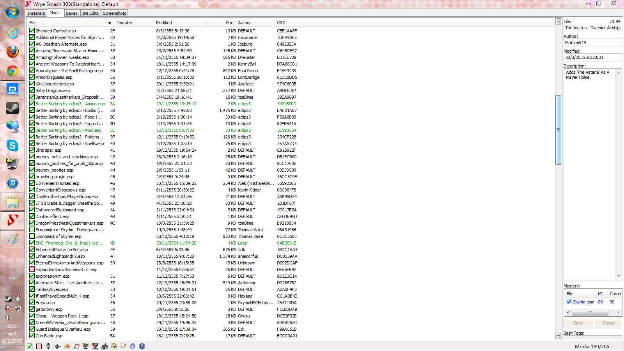Uncheck the Blink spell.esp checkbox
This screenshot has height=351, width=624.
coord(32,150)
